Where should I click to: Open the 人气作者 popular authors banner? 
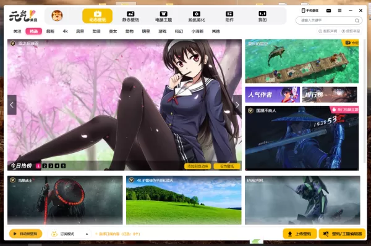[272, 94]
